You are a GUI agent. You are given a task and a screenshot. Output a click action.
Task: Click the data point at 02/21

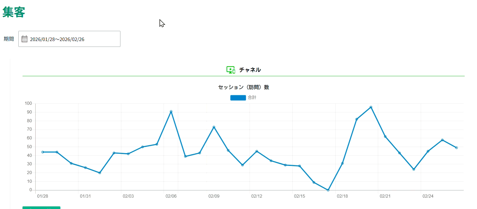(x=385, y=137)
